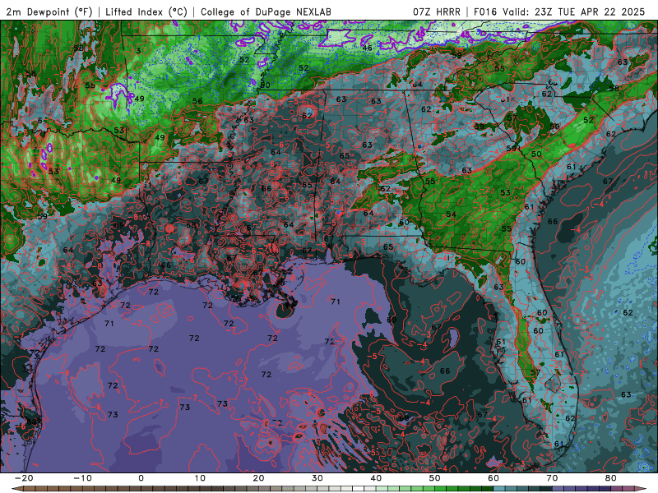Click the "2m Dewpoint (°F)" title text

click(x=49, y=12)
